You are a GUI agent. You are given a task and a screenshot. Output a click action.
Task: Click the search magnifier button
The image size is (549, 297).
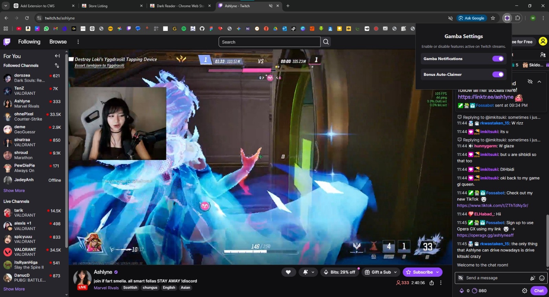326,42
